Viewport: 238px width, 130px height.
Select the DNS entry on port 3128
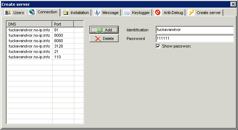pos(29,46)
